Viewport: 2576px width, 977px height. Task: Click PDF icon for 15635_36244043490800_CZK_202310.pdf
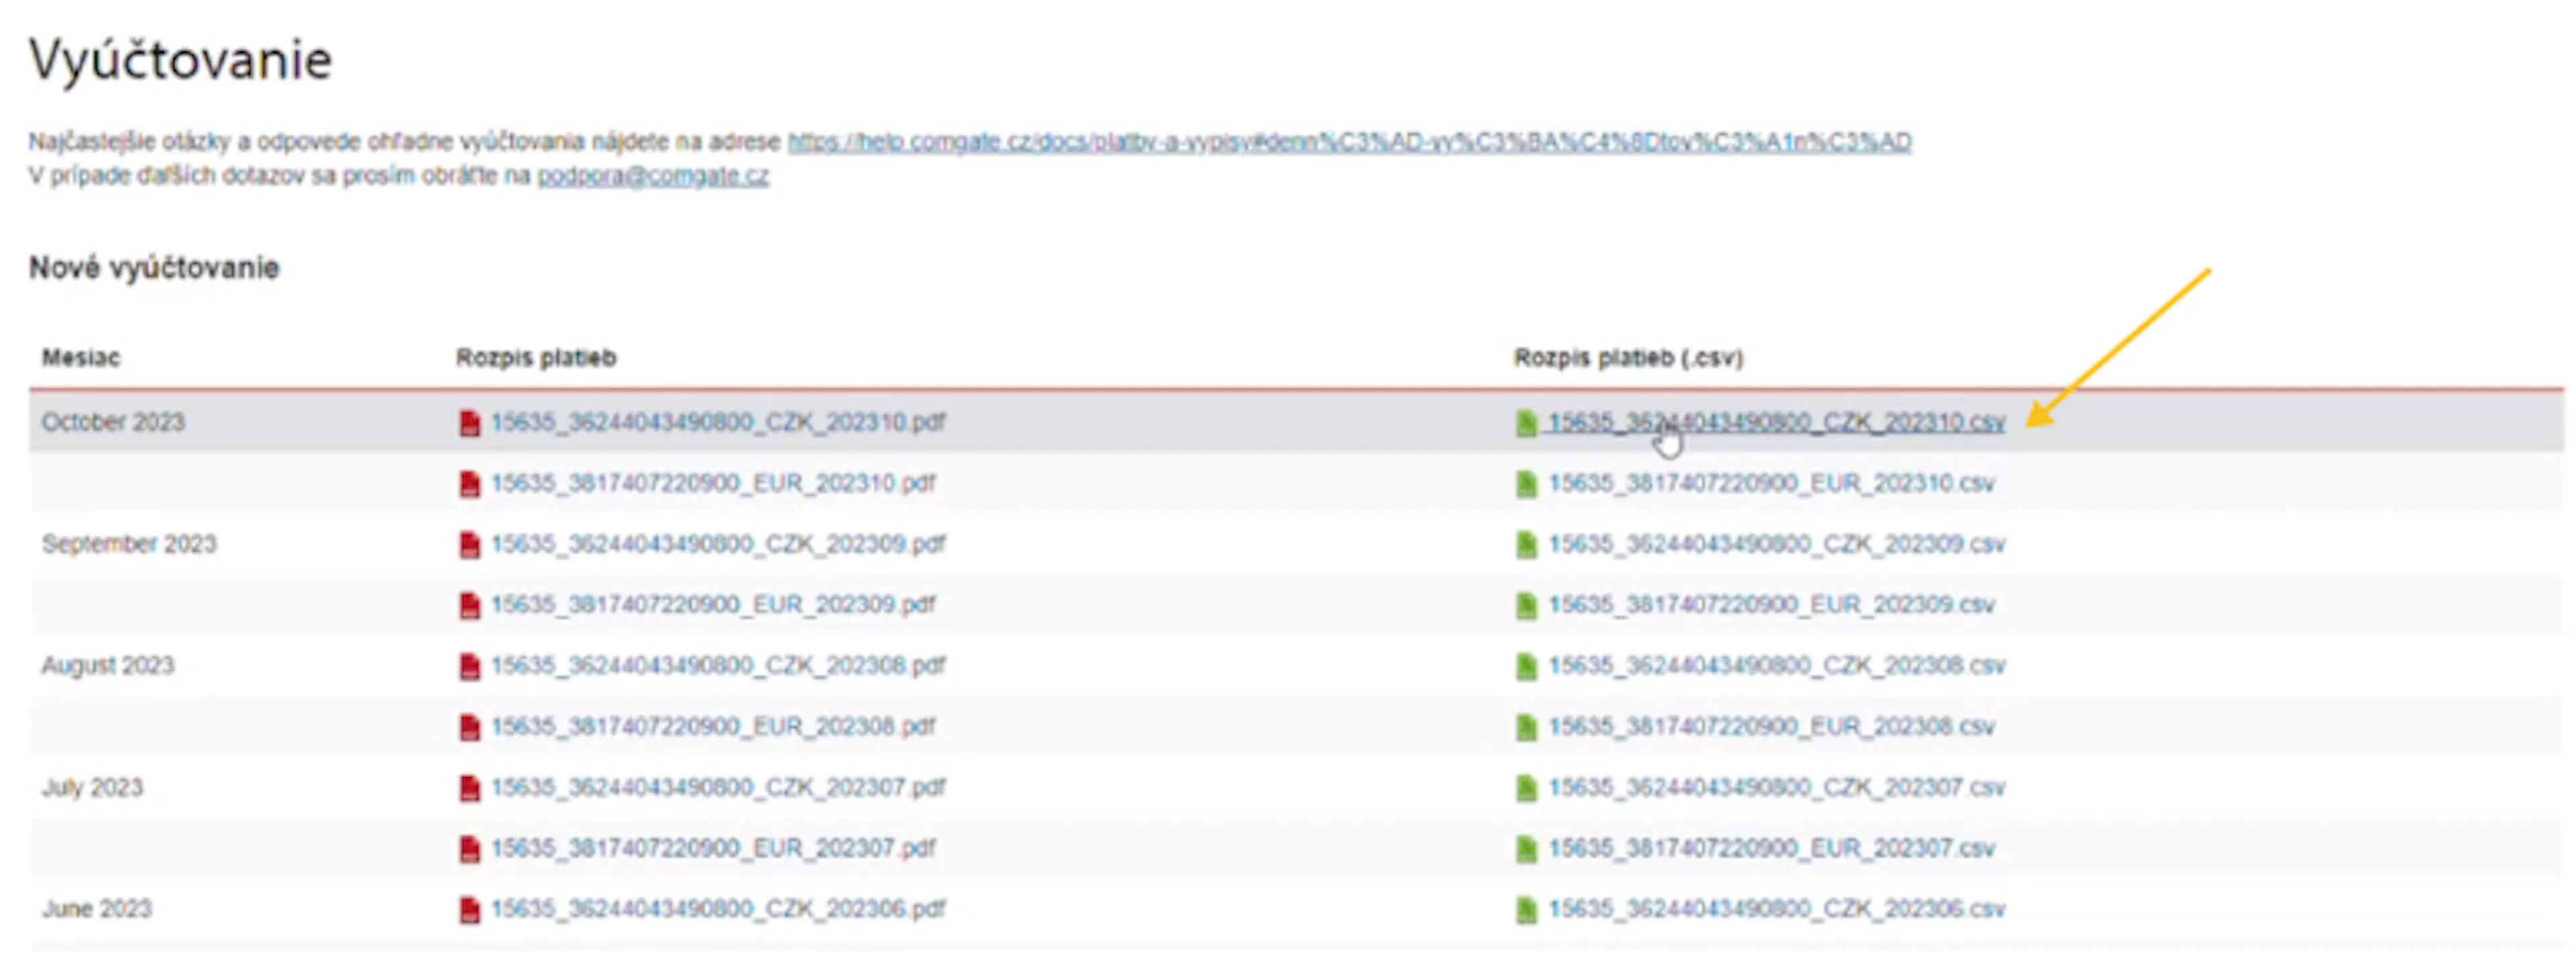point(469,423)
